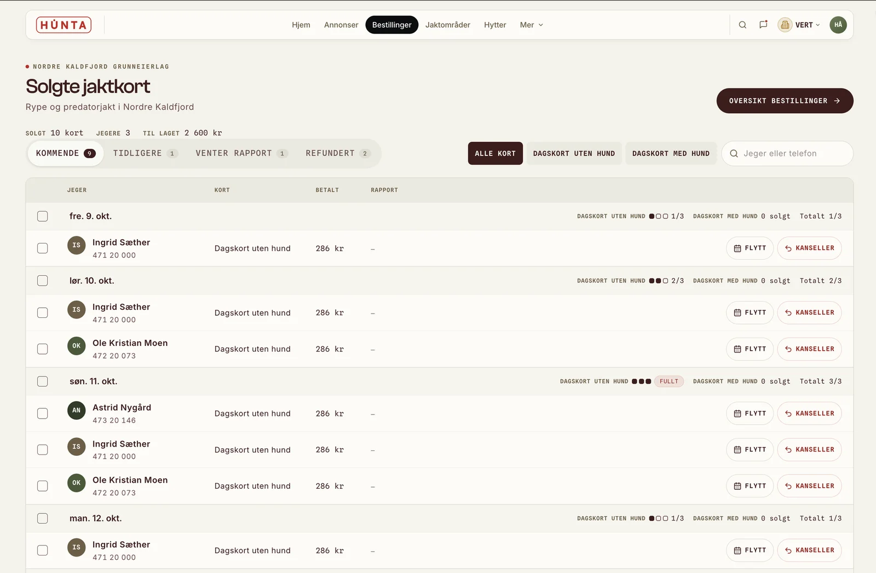The width and height of the screenshot is (876, 573).
Task: Select the Kommende tab
Action: pyautogui.click(x=66, y=153)
